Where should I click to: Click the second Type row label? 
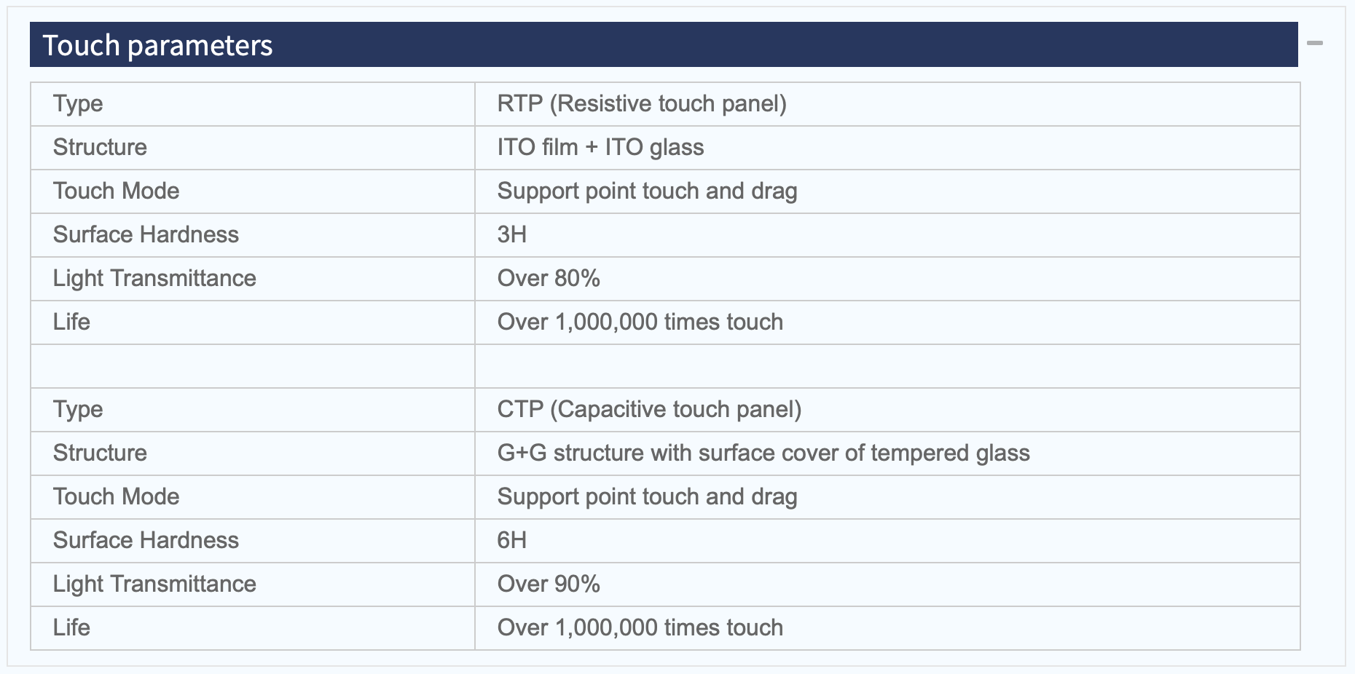78,410
